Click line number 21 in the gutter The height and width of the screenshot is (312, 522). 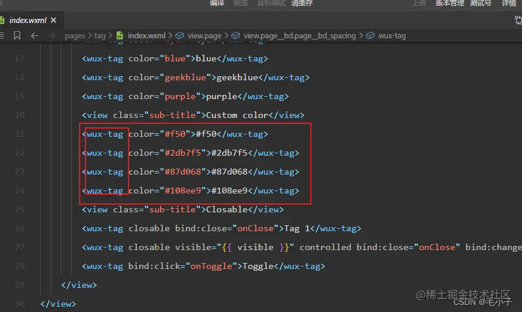tap(19, 134)
